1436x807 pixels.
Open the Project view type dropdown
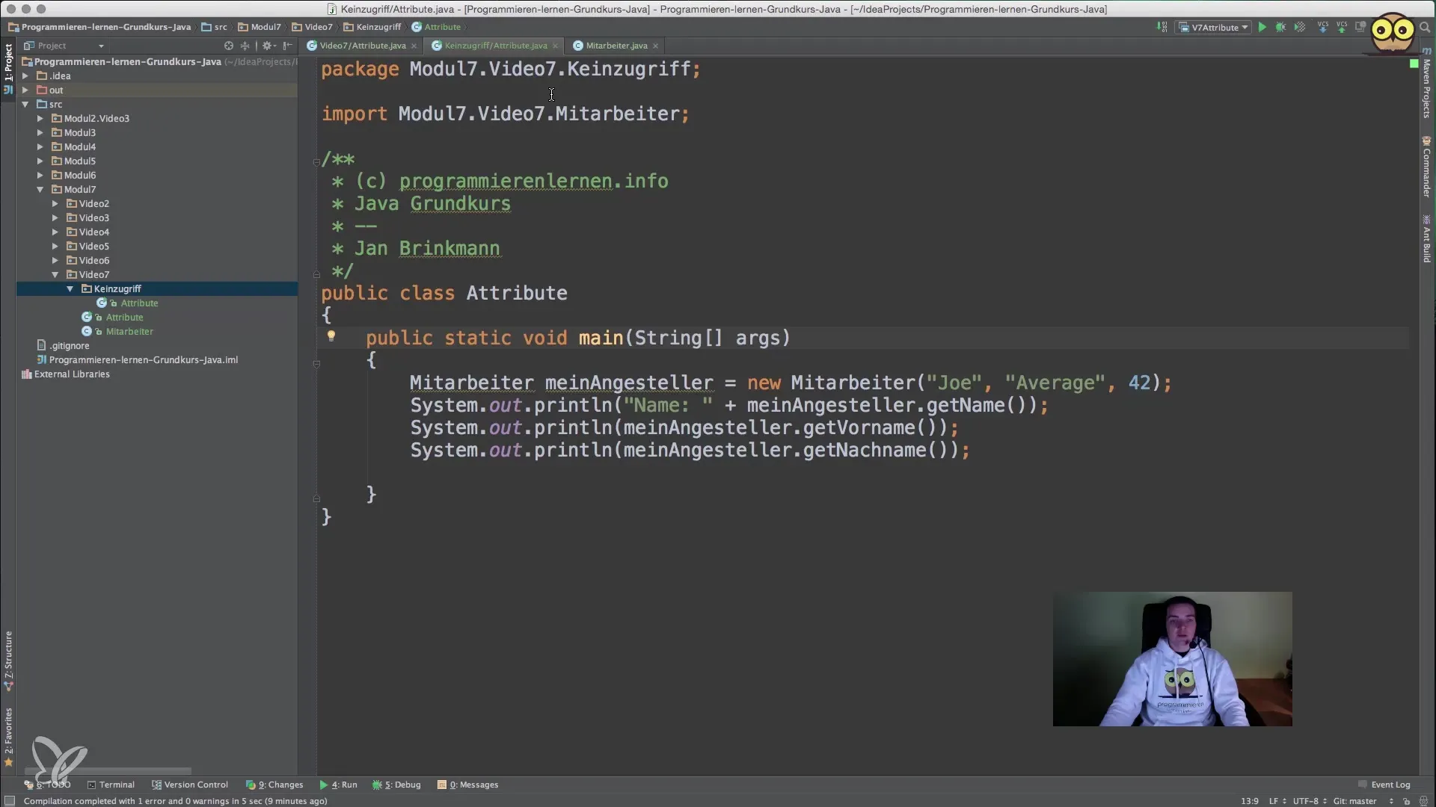point(64,46)
